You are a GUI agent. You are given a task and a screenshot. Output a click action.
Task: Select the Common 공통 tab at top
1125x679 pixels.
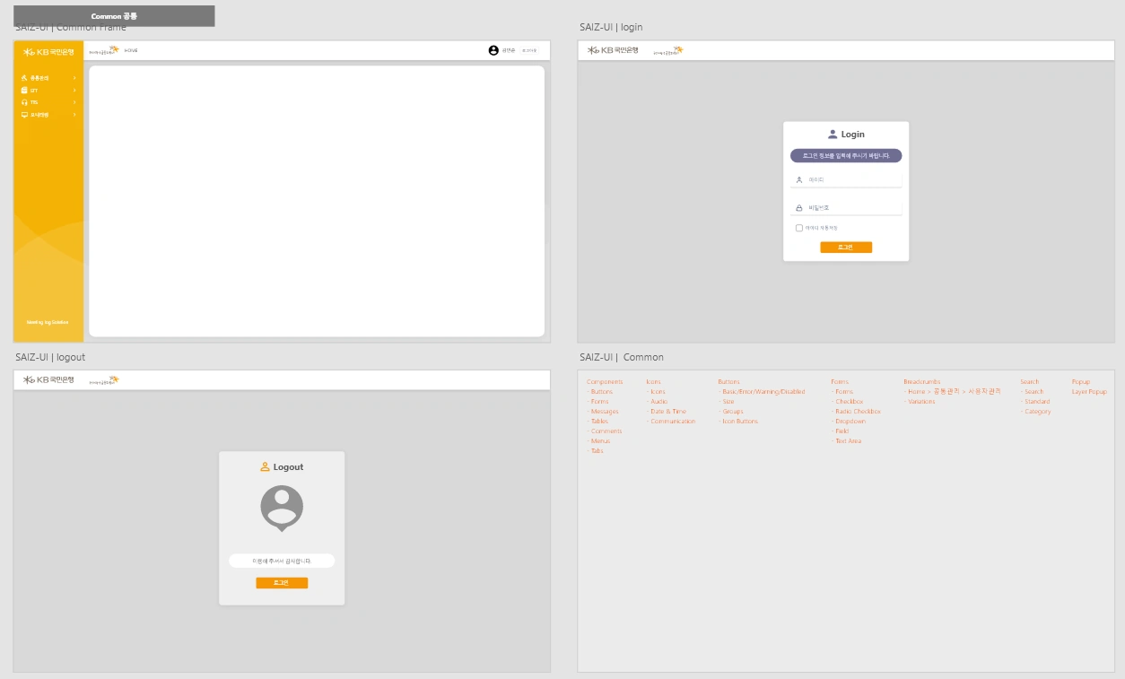coord(114,16)
